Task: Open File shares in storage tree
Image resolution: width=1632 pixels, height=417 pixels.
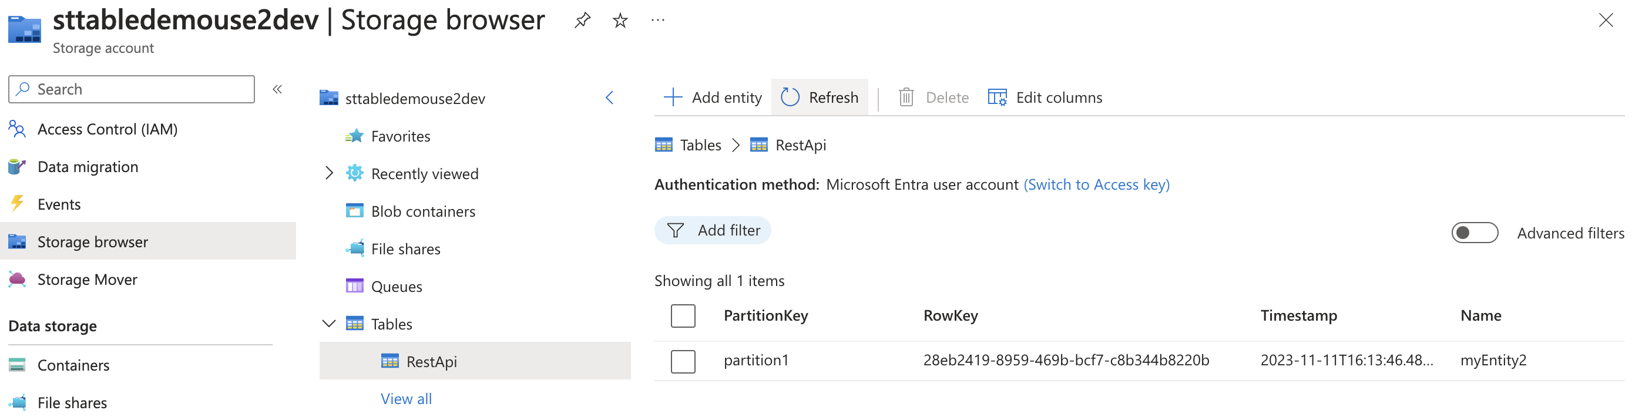Action: tap(405, 249)
